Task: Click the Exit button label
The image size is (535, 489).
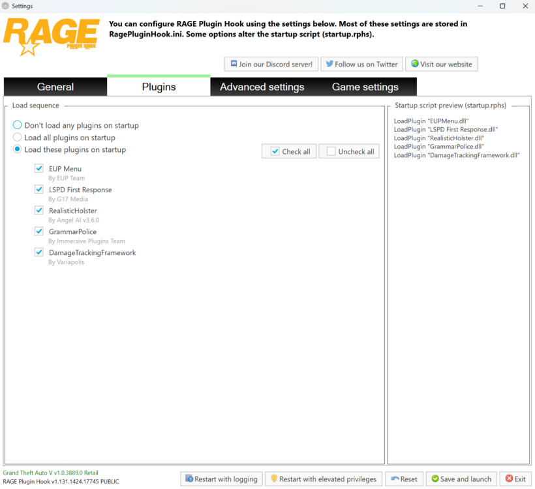Action: [x=520, y=479]
